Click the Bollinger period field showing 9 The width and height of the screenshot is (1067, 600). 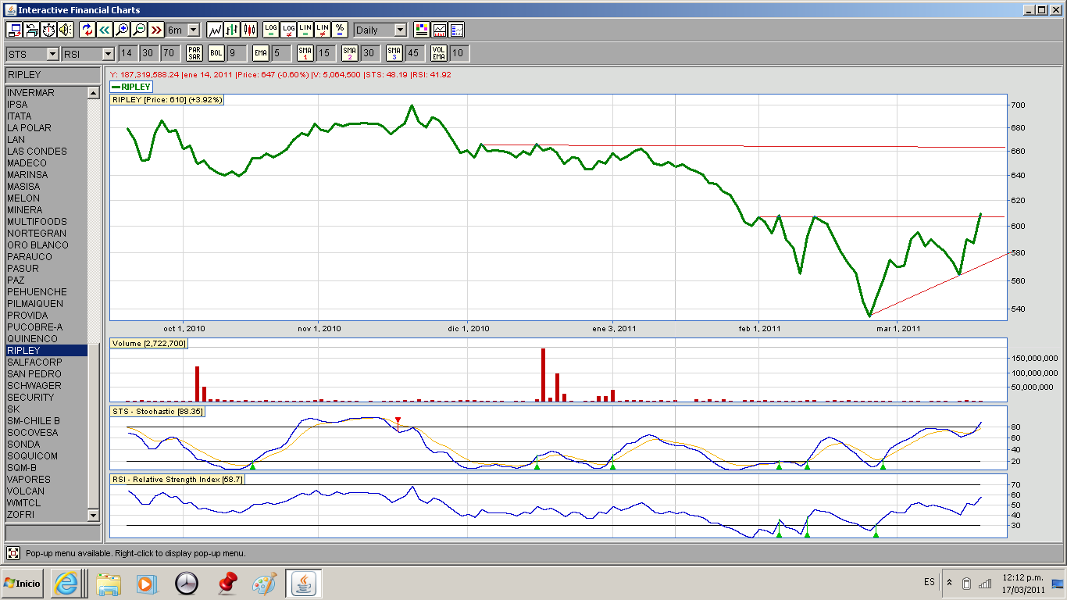coord(236,53)
